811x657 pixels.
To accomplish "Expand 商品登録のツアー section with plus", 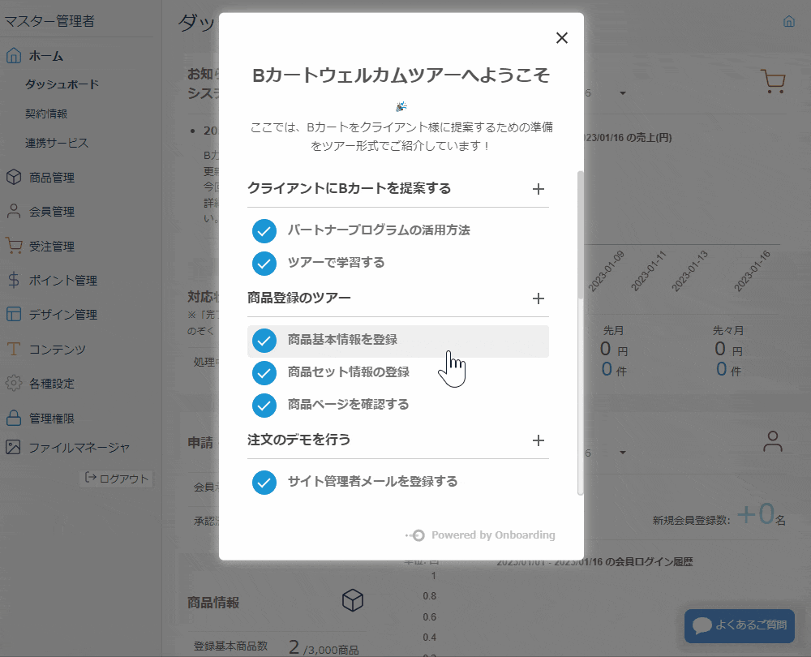I will [x=539, y=298].
